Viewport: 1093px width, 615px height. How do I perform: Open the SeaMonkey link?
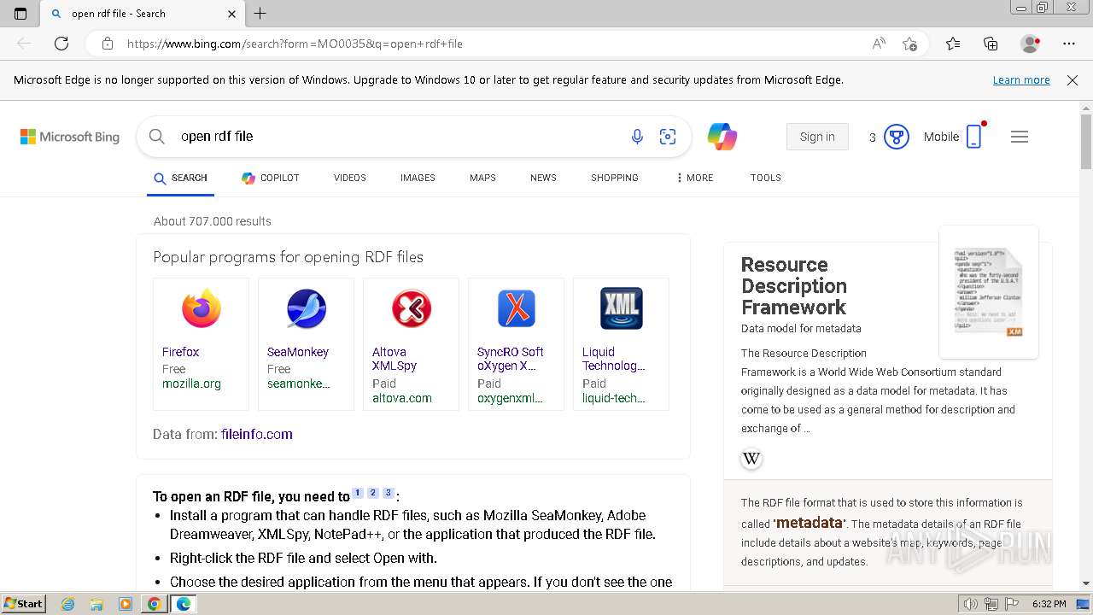pyautogui.click(x=298, y=352)
